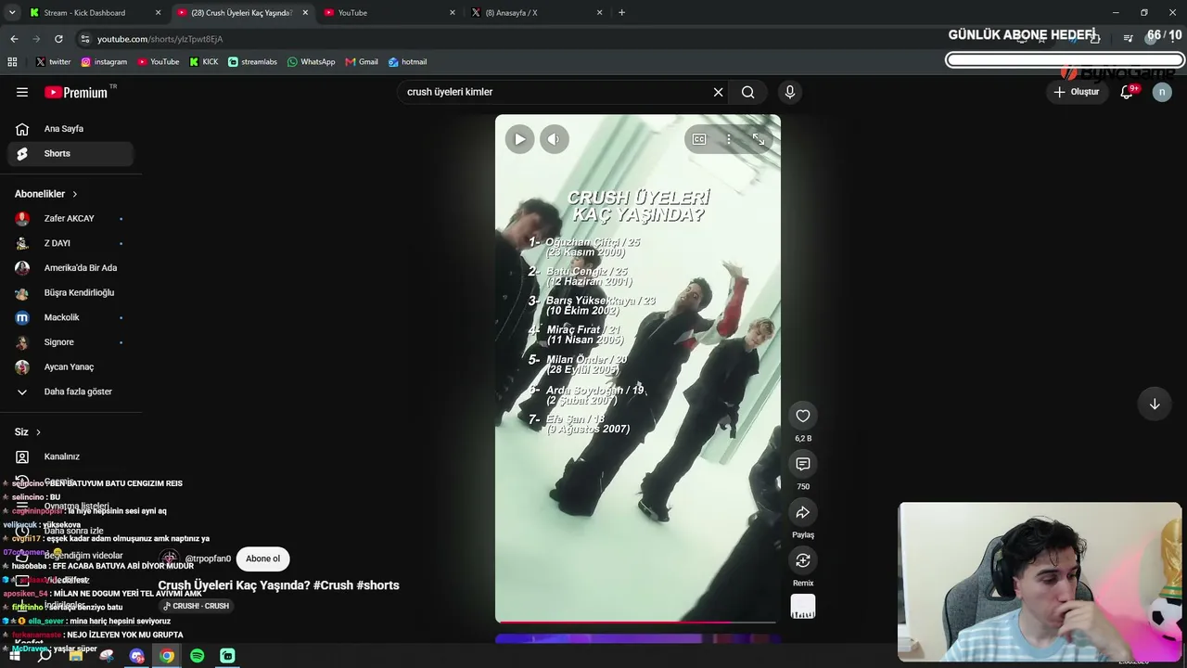Mute the Shorts video volume
Screen dimensions: 1187x668
click(x=554, y=139)
